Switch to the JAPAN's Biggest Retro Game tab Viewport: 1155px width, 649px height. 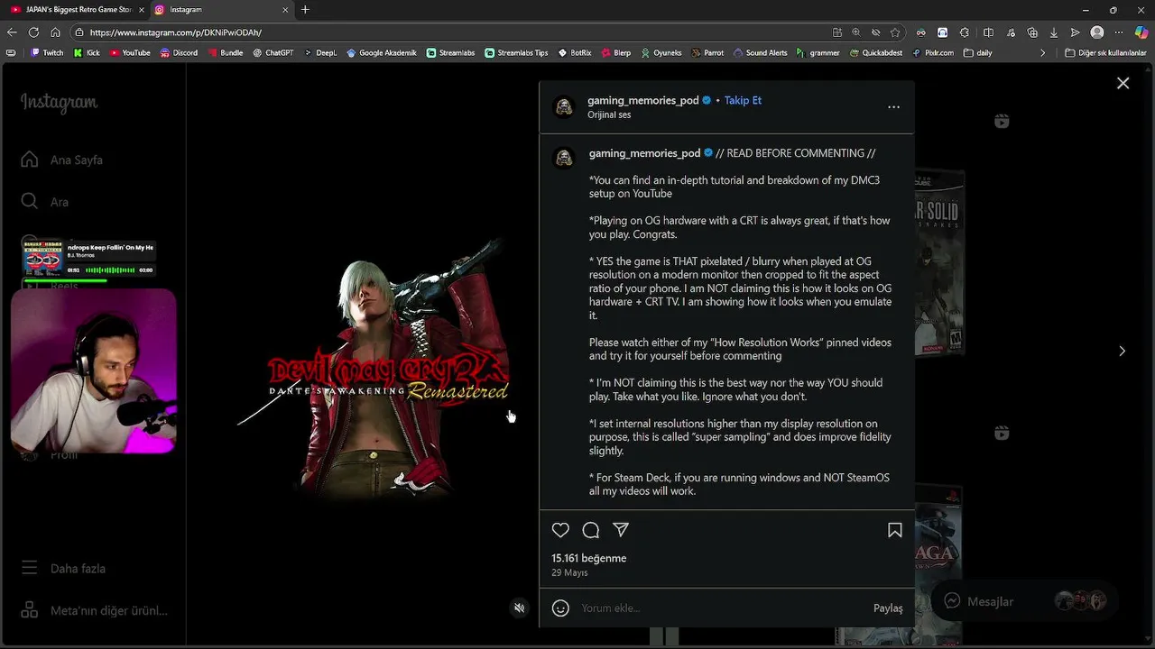76,10
